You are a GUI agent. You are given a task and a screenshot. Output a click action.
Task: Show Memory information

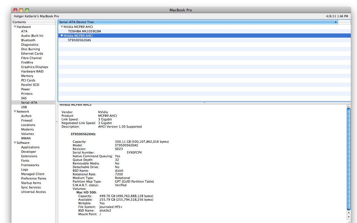[x=27, y=76]
